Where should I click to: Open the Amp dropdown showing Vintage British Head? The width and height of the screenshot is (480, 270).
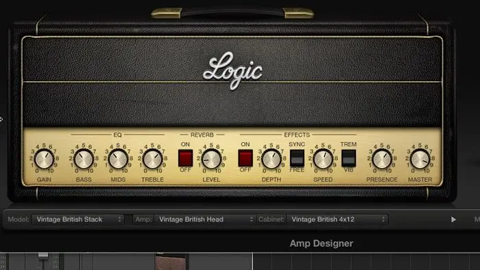pos(205,219)
